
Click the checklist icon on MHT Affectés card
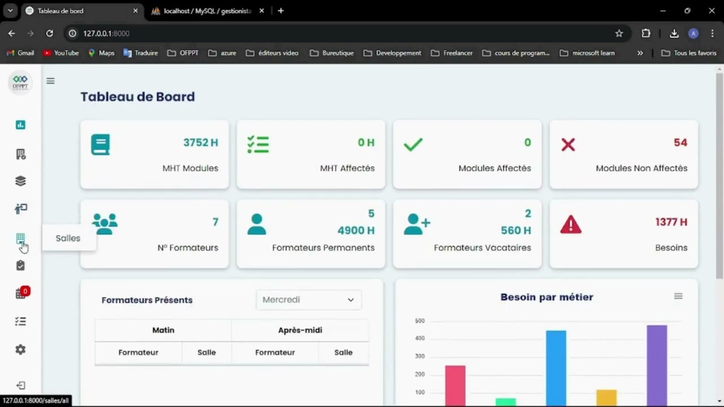[x=258, y=144]
